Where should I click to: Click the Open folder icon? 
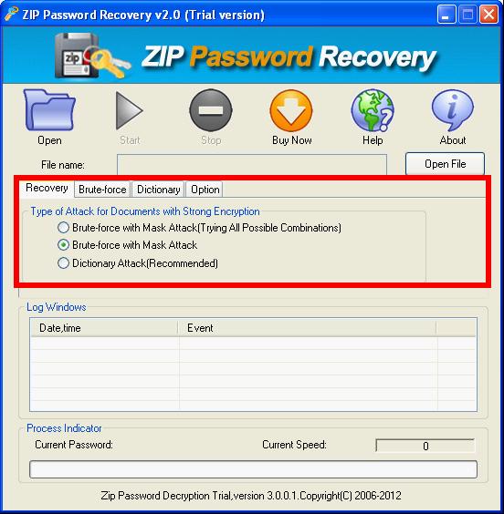pyautogui.click(x=49, y=109)
